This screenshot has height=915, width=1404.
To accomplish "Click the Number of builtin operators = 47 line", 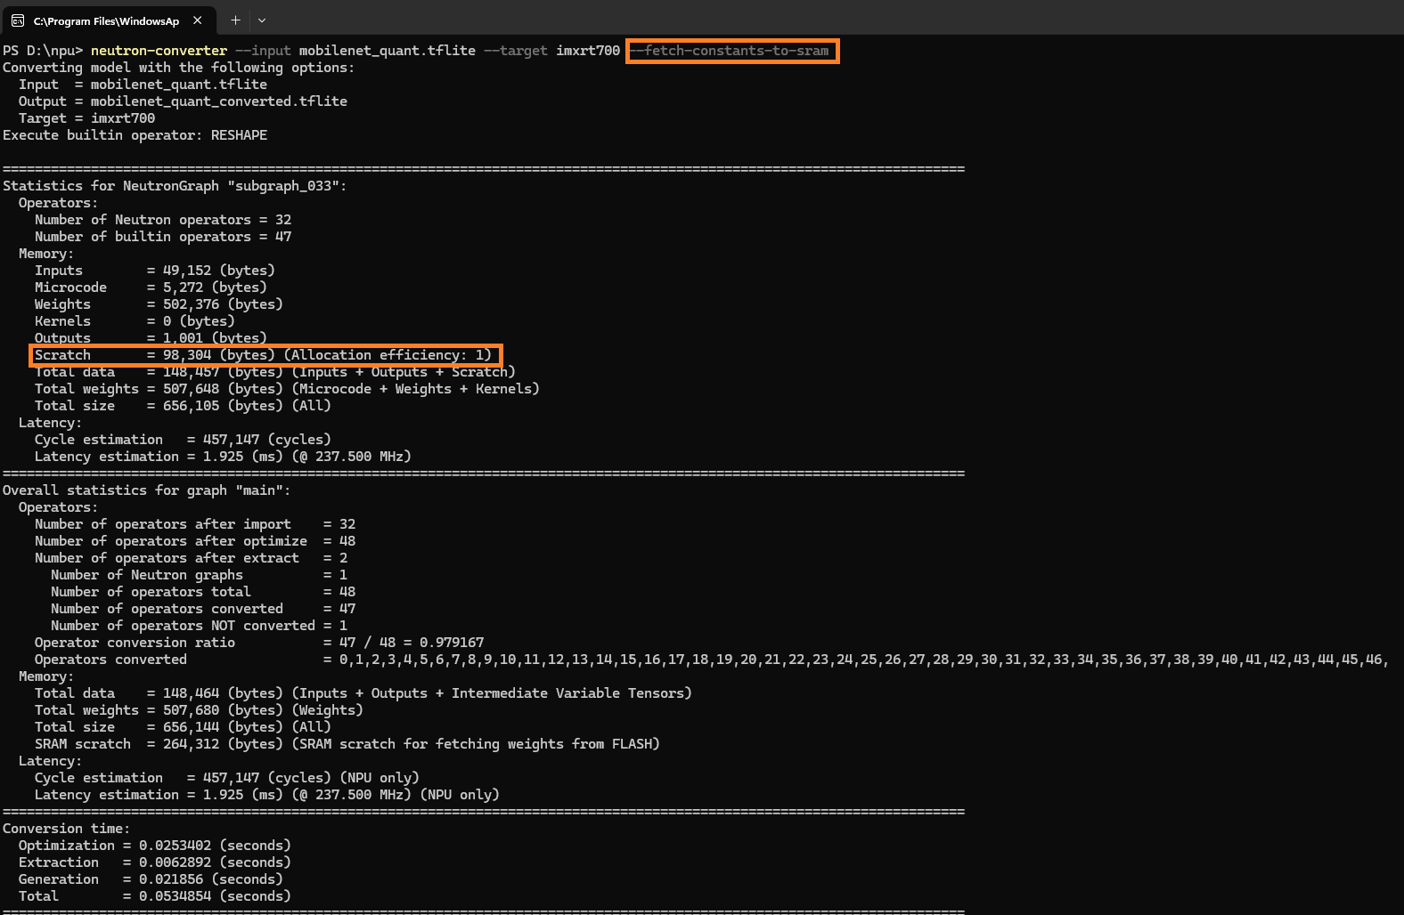I will pos(163,237).
